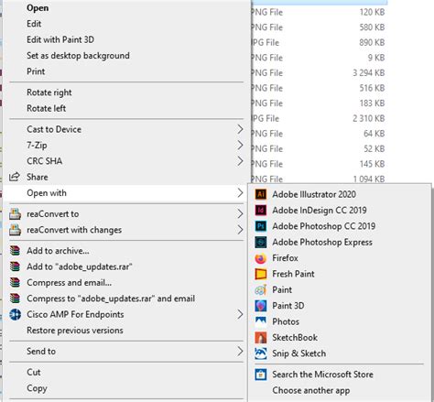The width and height of the screenshot is (434, 402).
Task: Click the 580 KB file size cell
Action: point(372,27)
